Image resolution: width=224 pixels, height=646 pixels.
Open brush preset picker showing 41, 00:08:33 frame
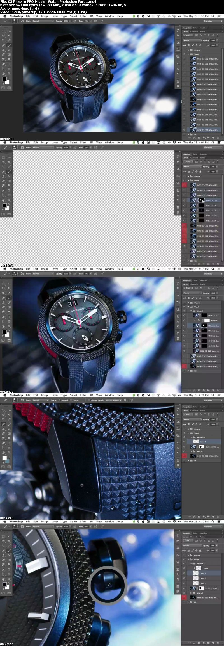15,21
